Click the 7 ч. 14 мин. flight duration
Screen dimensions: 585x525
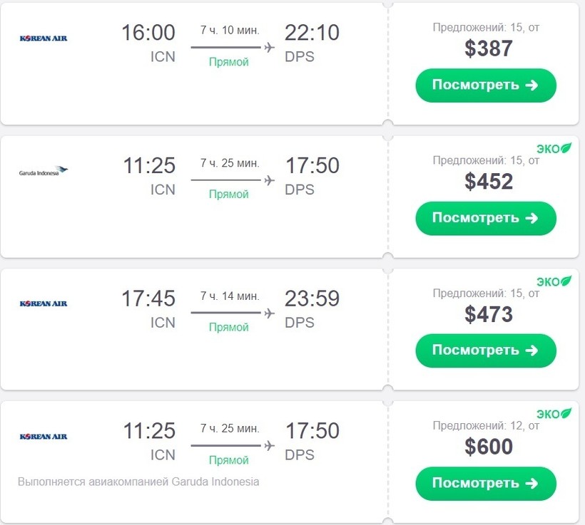coord(230,296)
